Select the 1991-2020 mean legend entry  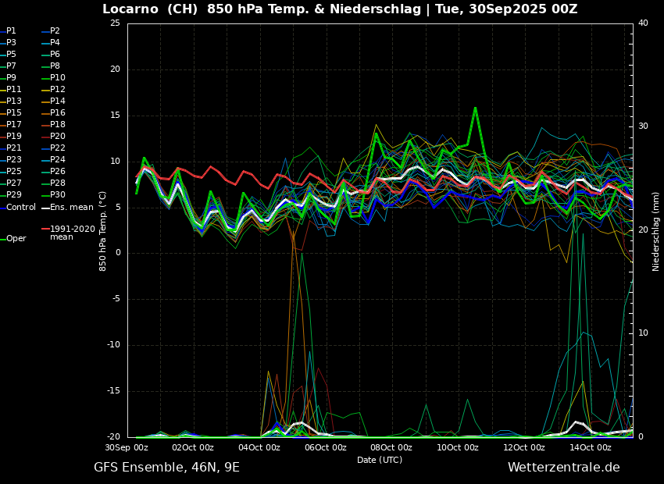coord(72,233)
